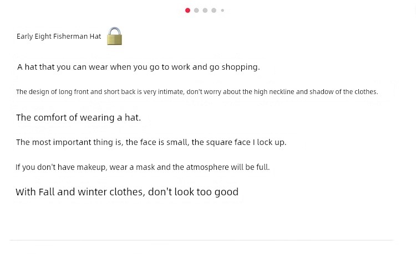Viewport: 416px width, 254px height.
Task: Select the first red carousel dot
Action: (x=187, y=11)
